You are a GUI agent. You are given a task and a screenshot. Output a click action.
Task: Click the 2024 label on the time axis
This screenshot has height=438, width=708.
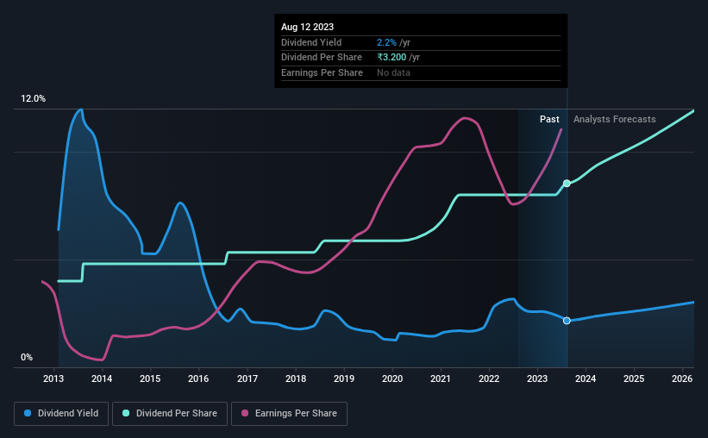pos(586,379)
